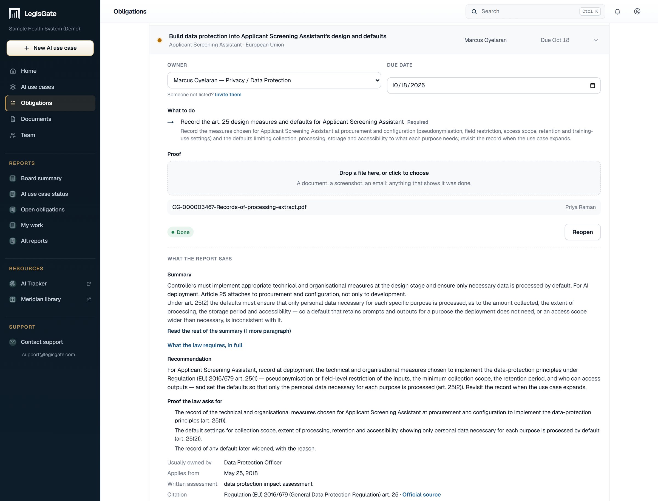Click the AI use cases layers icon
Screen dimensions: 658x501
click(x=13, y=87)
